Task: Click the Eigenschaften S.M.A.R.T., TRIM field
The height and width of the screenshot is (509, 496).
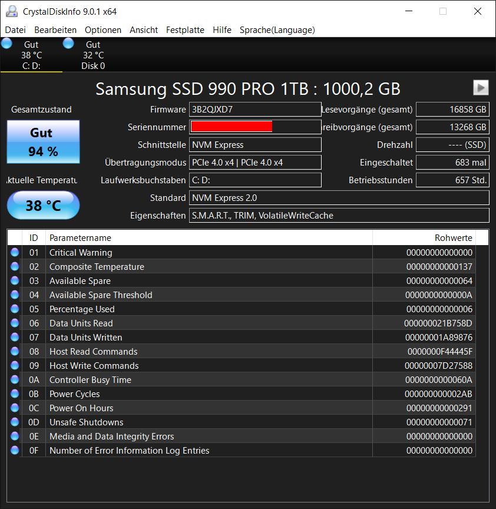Action: pyautogui.click(x=339, y=216)
